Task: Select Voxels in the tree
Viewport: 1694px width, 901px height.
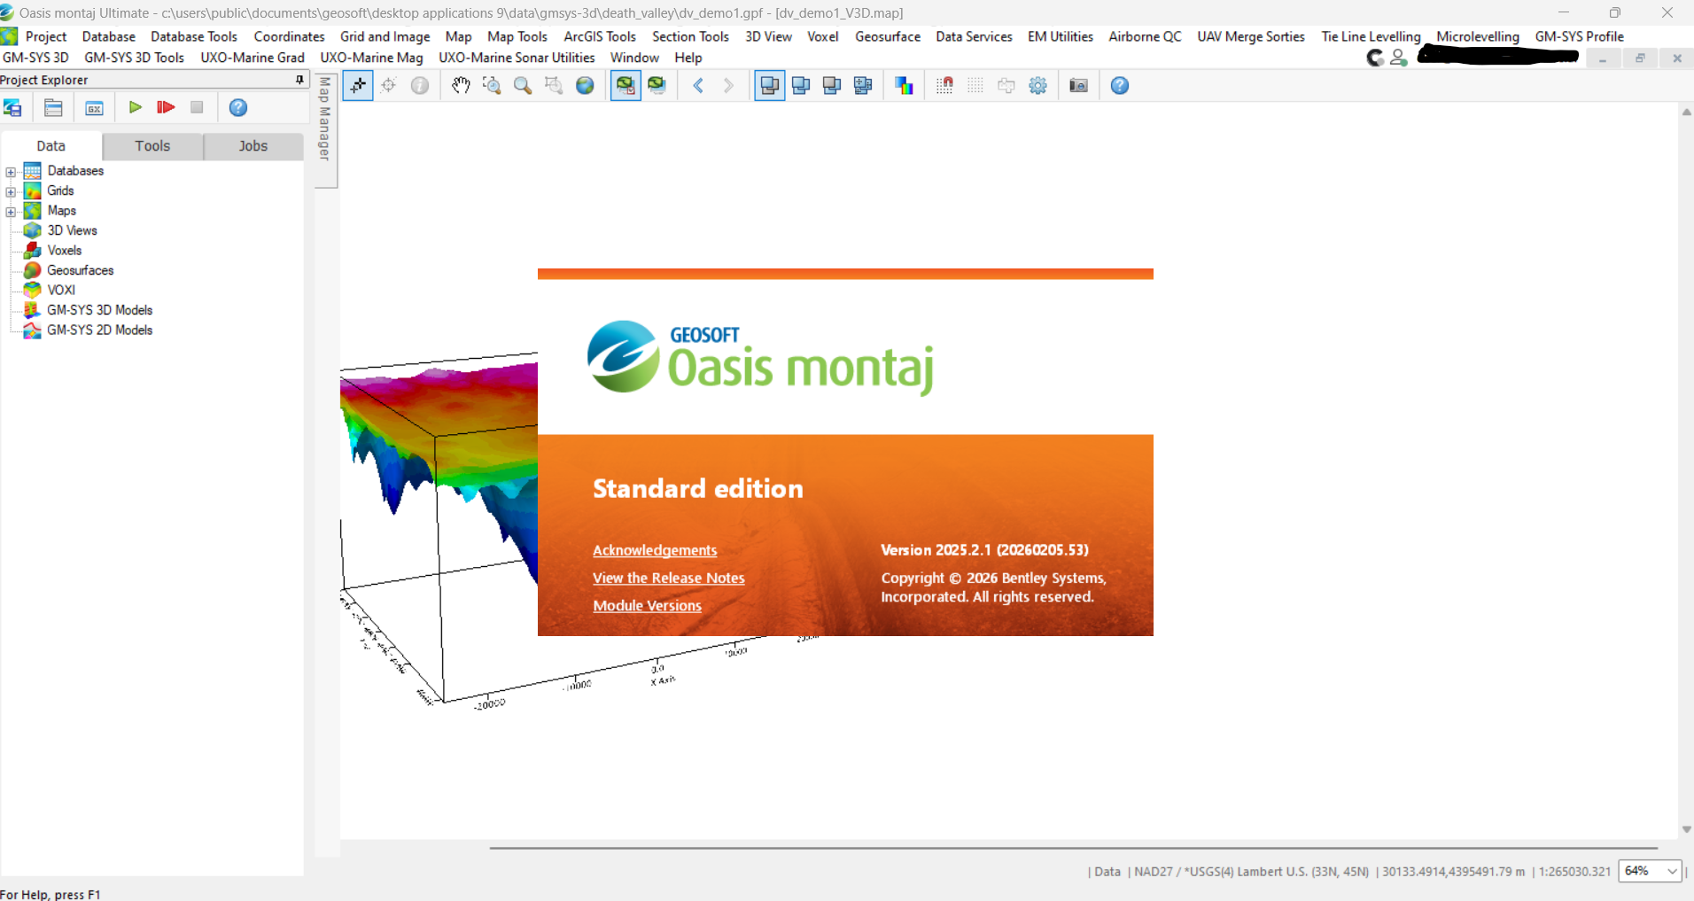Action: click(64, 251)
